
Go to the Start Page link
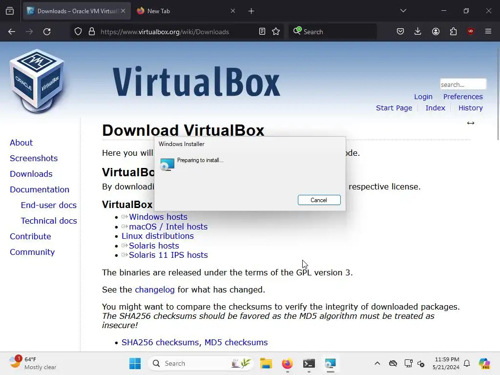394,108
